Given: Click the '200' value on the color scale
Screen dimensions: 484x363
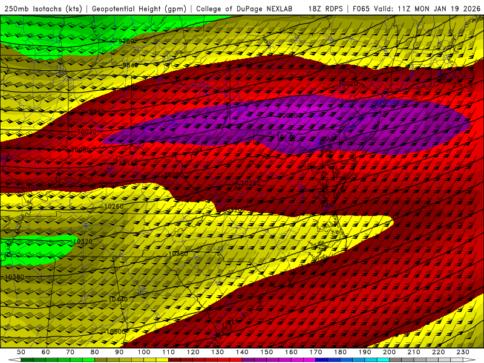Looking at the screenshot, I should (x=389, y=352).
